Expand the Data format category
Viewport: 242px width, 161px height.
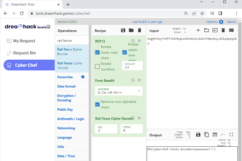72,86
